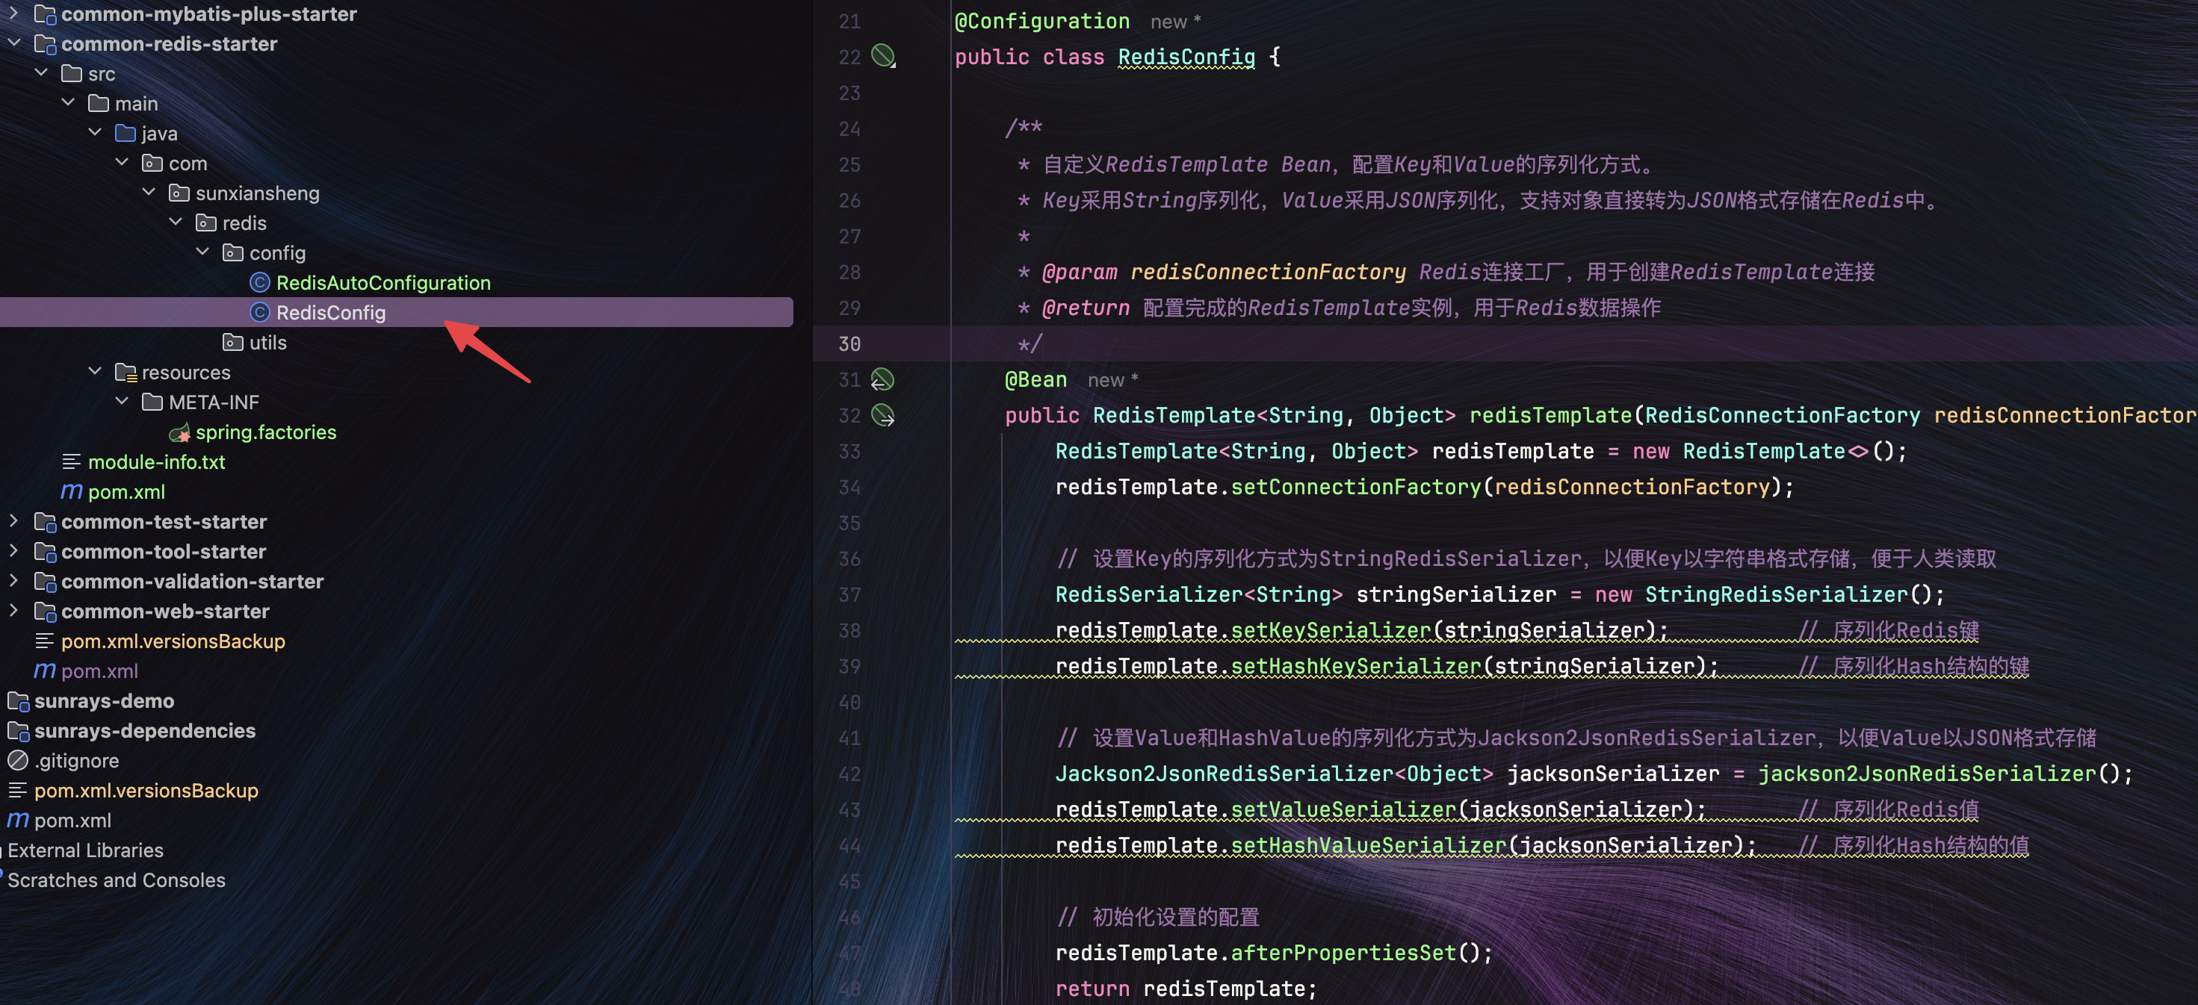This screenshot has width=2198, height=1005.
Task: Click line number 30 in the gutter
Action: 849,343
